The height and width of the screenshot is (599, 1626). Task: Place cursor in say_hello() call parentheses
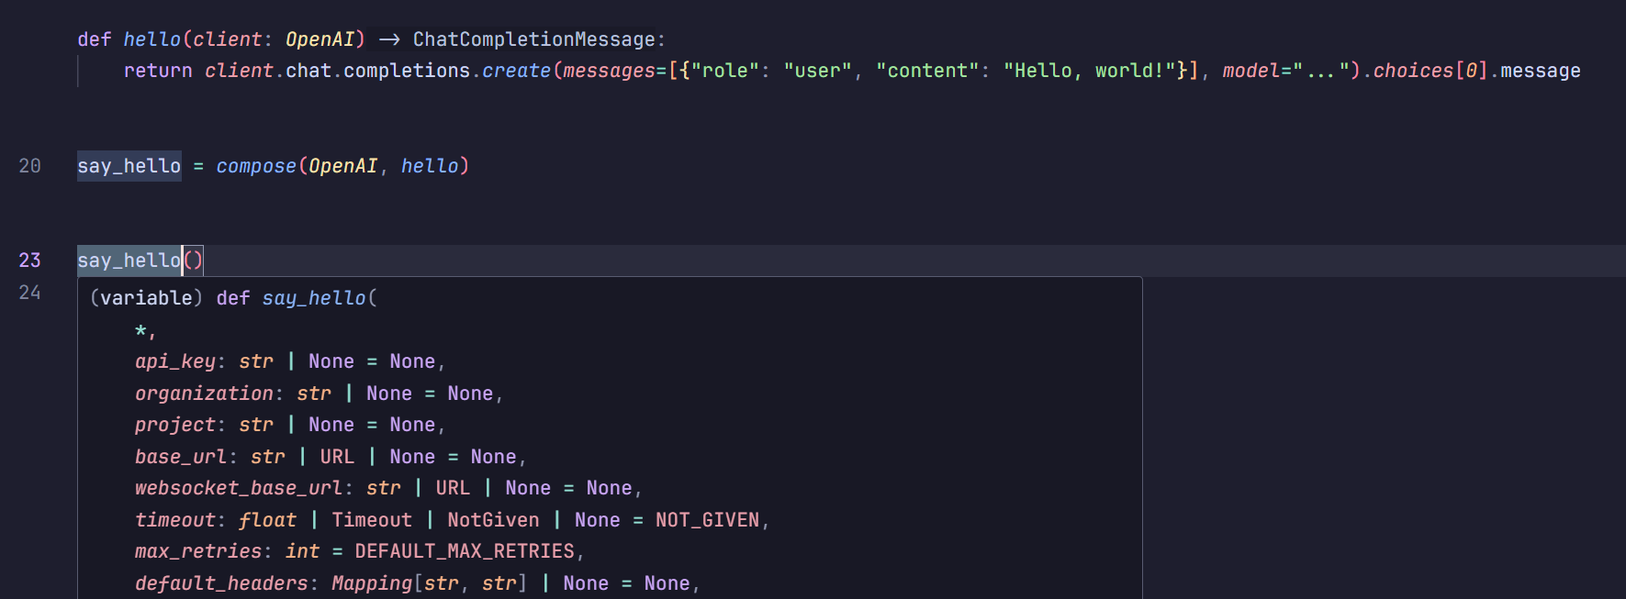193,261
